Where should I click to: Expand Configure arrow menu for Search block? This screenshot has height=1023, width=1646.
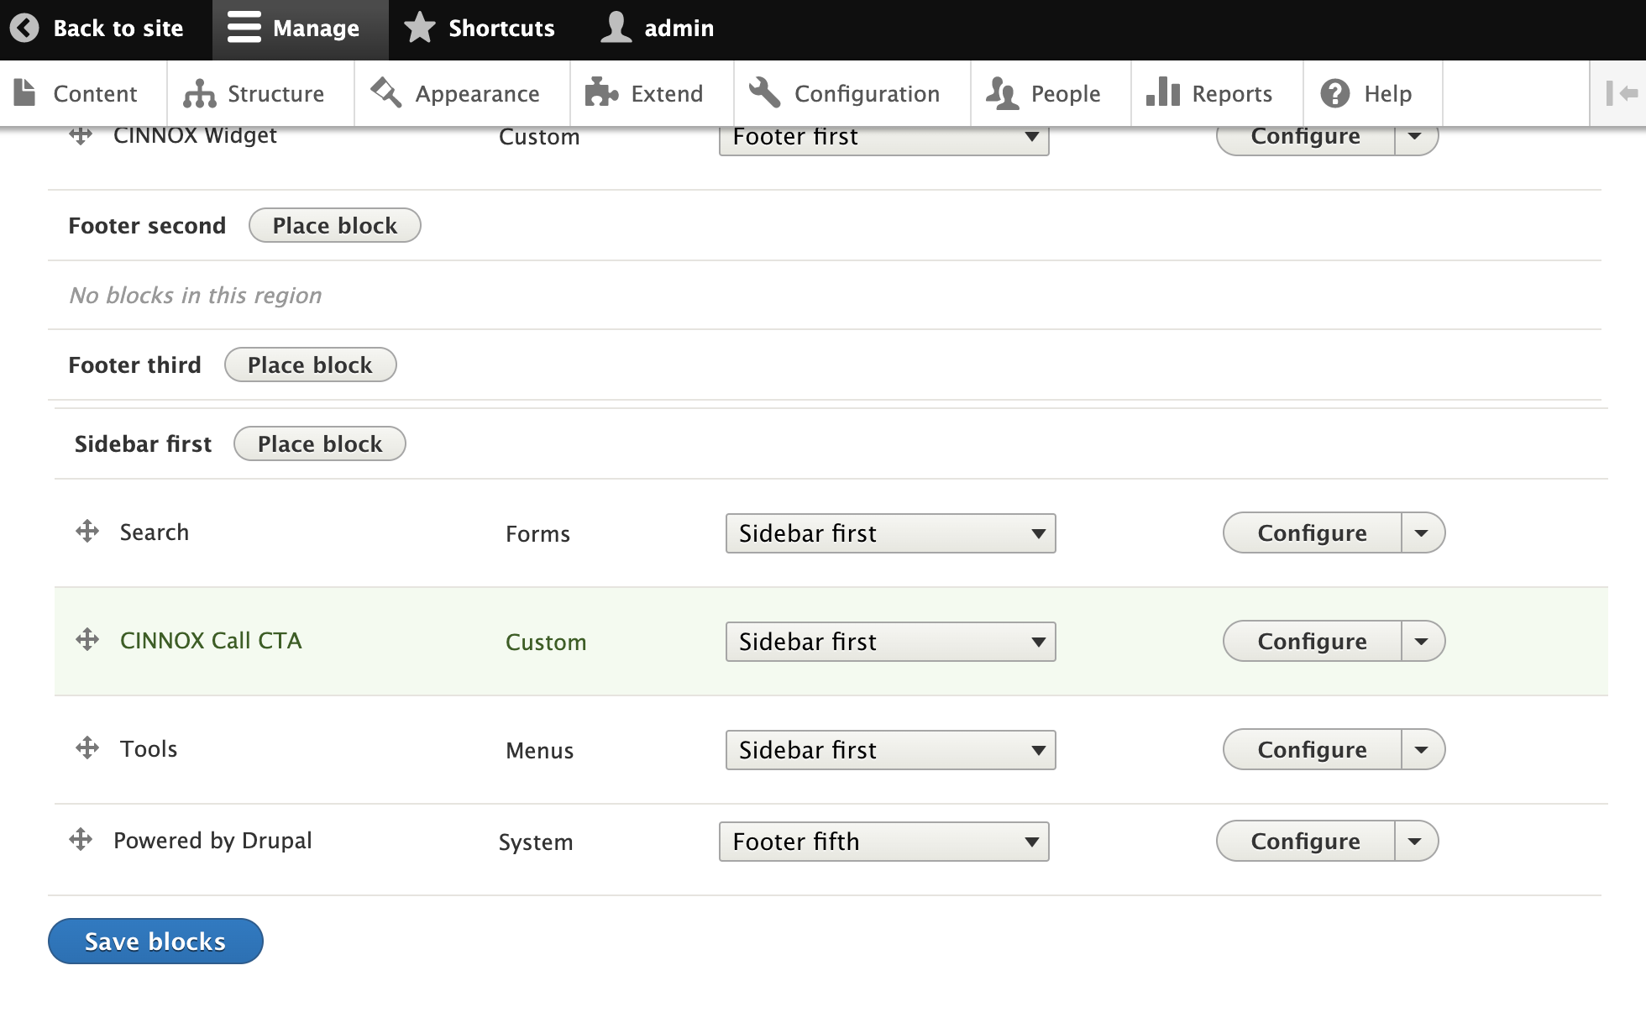pyautogui.click(x=1422, y=533)
